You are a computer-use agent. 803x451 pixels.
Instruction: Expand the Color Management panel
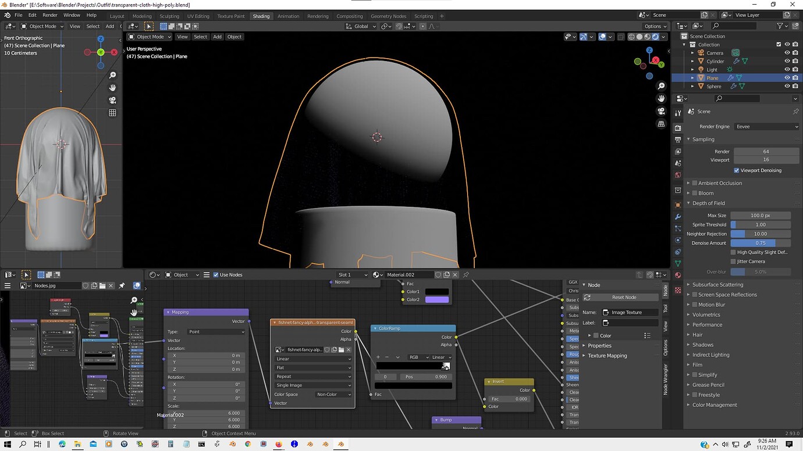pos(688,405)
